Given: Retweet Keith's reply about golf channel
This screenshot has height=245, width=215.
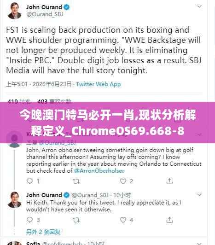Looking at the screenshot, I should point(76,181).
